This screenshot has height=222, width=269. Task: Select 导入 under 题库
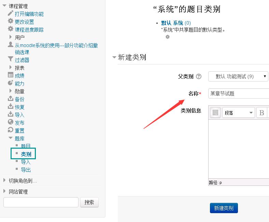click(x=26, y=162)
